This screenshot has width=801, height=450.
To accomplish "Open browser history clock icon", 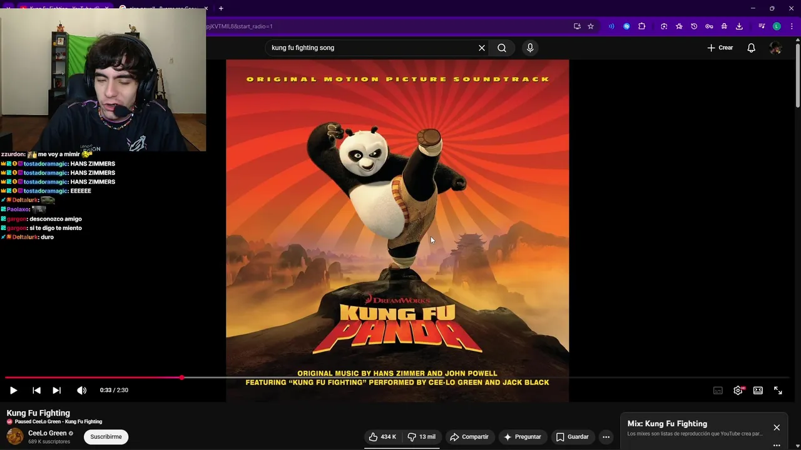I will coord(694,26).
